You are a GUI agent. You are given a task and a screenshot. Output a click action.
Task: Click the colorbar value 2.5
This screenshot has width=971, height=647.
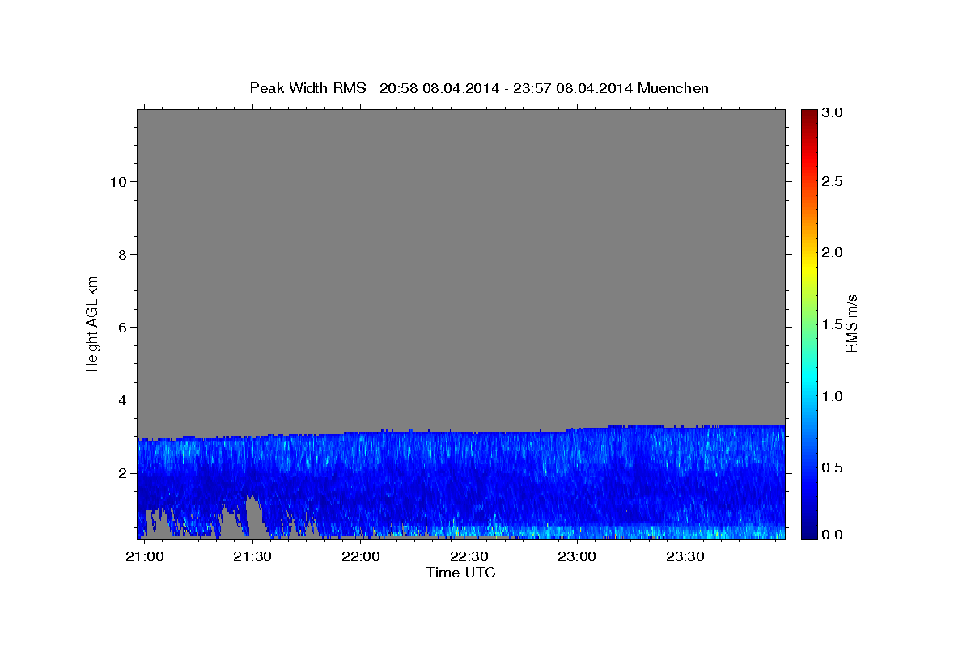[x=832, y=181]
